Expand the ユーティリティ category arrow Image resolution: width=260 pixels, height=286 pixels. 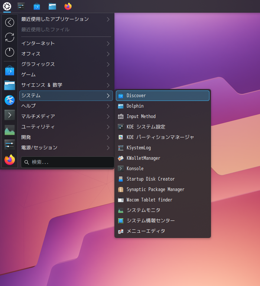click(108, 127)
